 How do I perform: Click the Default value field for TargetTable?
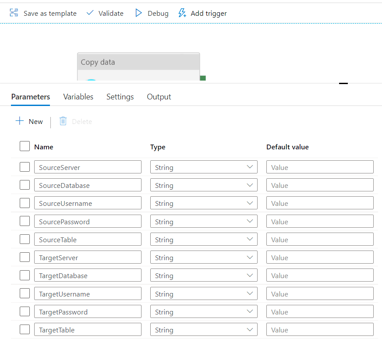point(319,329)
